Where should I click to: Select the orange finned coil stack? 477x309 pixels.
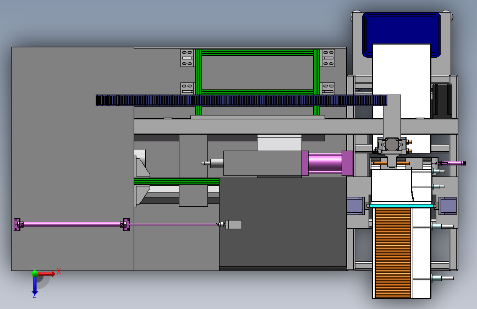pyautogui.click(x=393, y=253)
